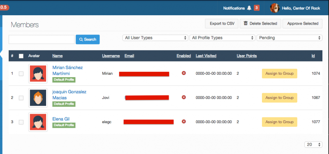Click Default Profile badge under joaquin

coord(64,104)
